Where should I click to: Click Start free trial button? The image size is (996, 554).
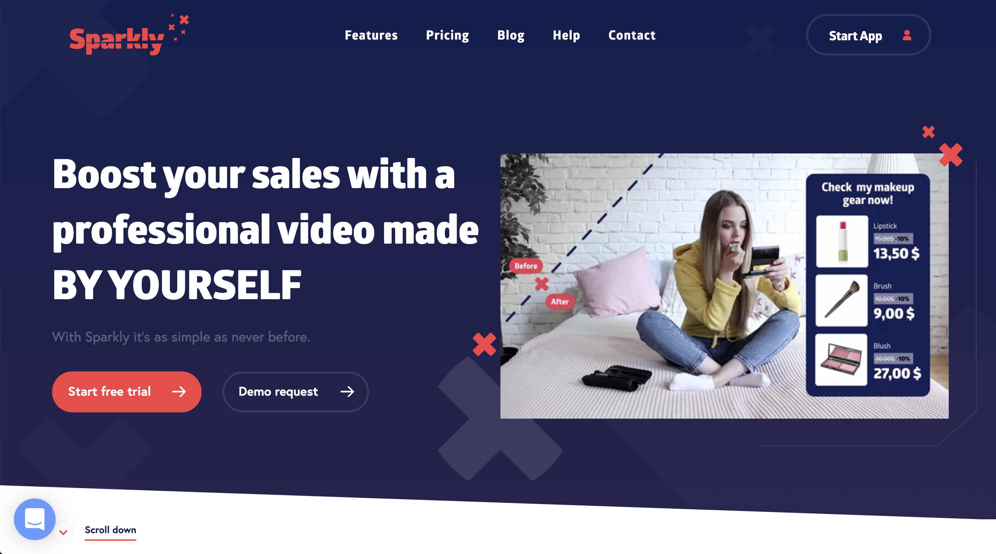(127, 392)
